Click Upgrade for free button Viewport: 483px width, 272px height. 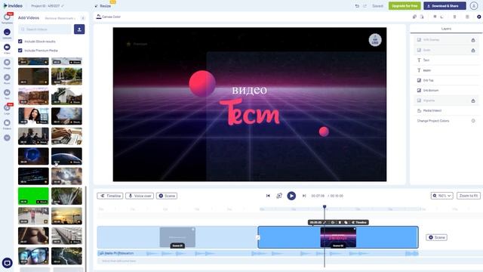pyautogui.click(x=405, y=6)
